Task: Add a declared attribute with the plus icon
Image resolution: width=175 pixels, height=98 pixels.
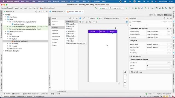Action: tap(168, 28)
